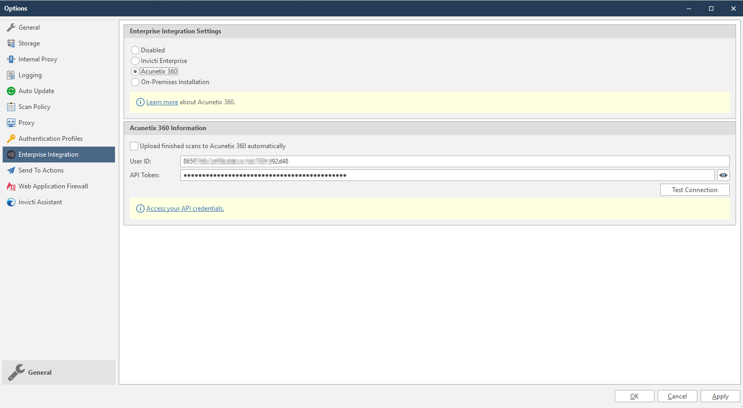Viewport: 743px width, 408px height.
Task: Click the Enterprise Integration Settings header
Action: click(x=430, y=31)
